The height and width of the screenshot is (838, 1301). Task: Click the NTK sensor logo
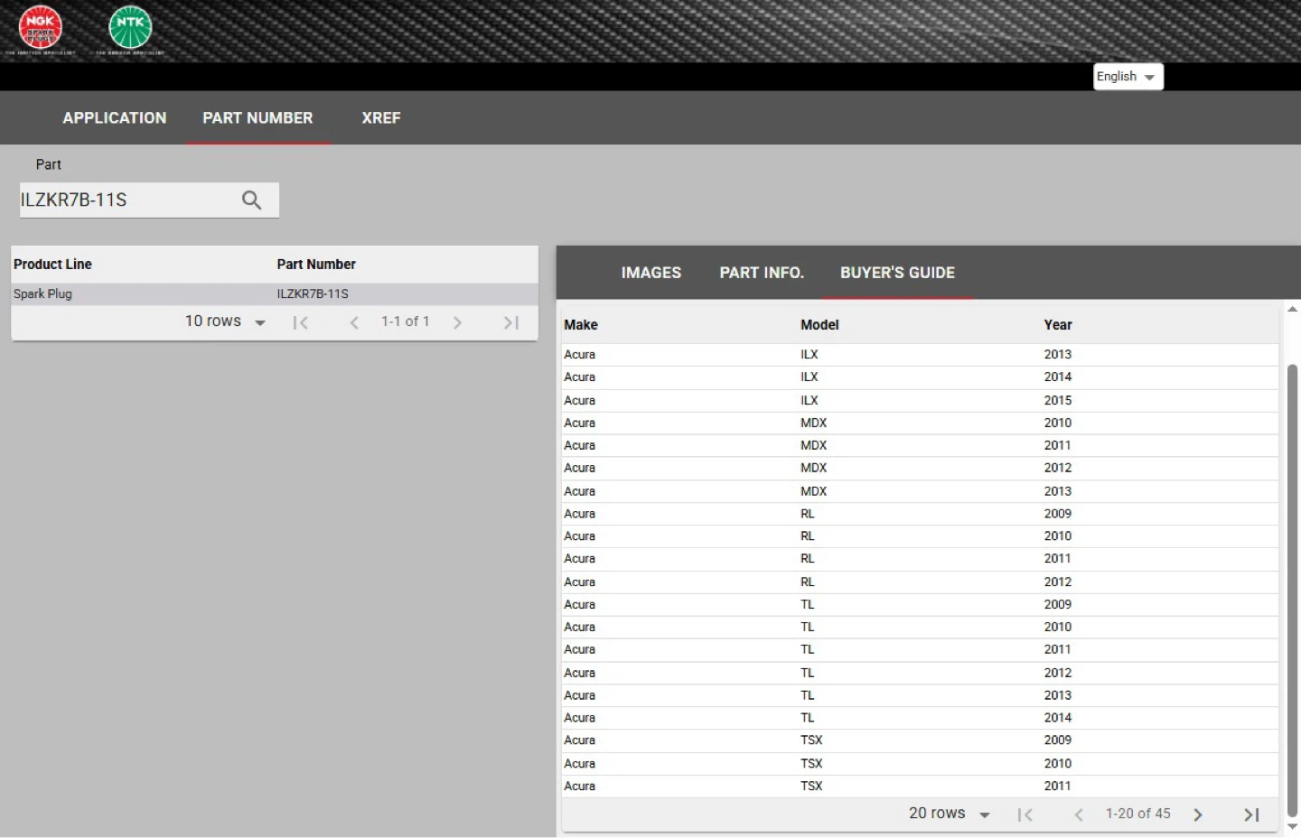point(130,30)
